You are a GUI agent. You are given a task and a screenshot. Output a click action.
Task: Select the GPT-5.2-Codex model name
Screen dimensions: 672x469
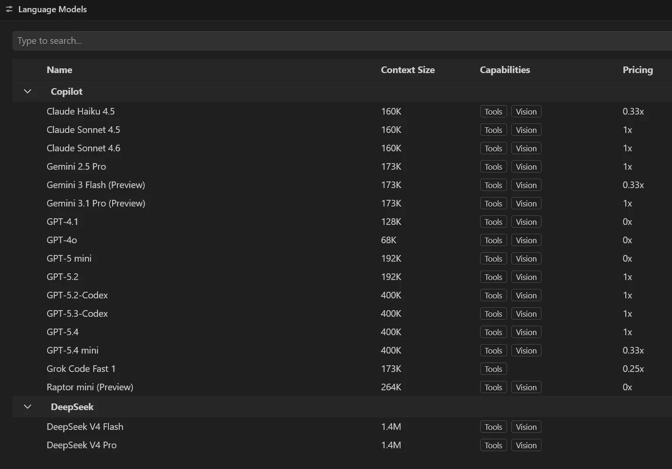[77, 295]
